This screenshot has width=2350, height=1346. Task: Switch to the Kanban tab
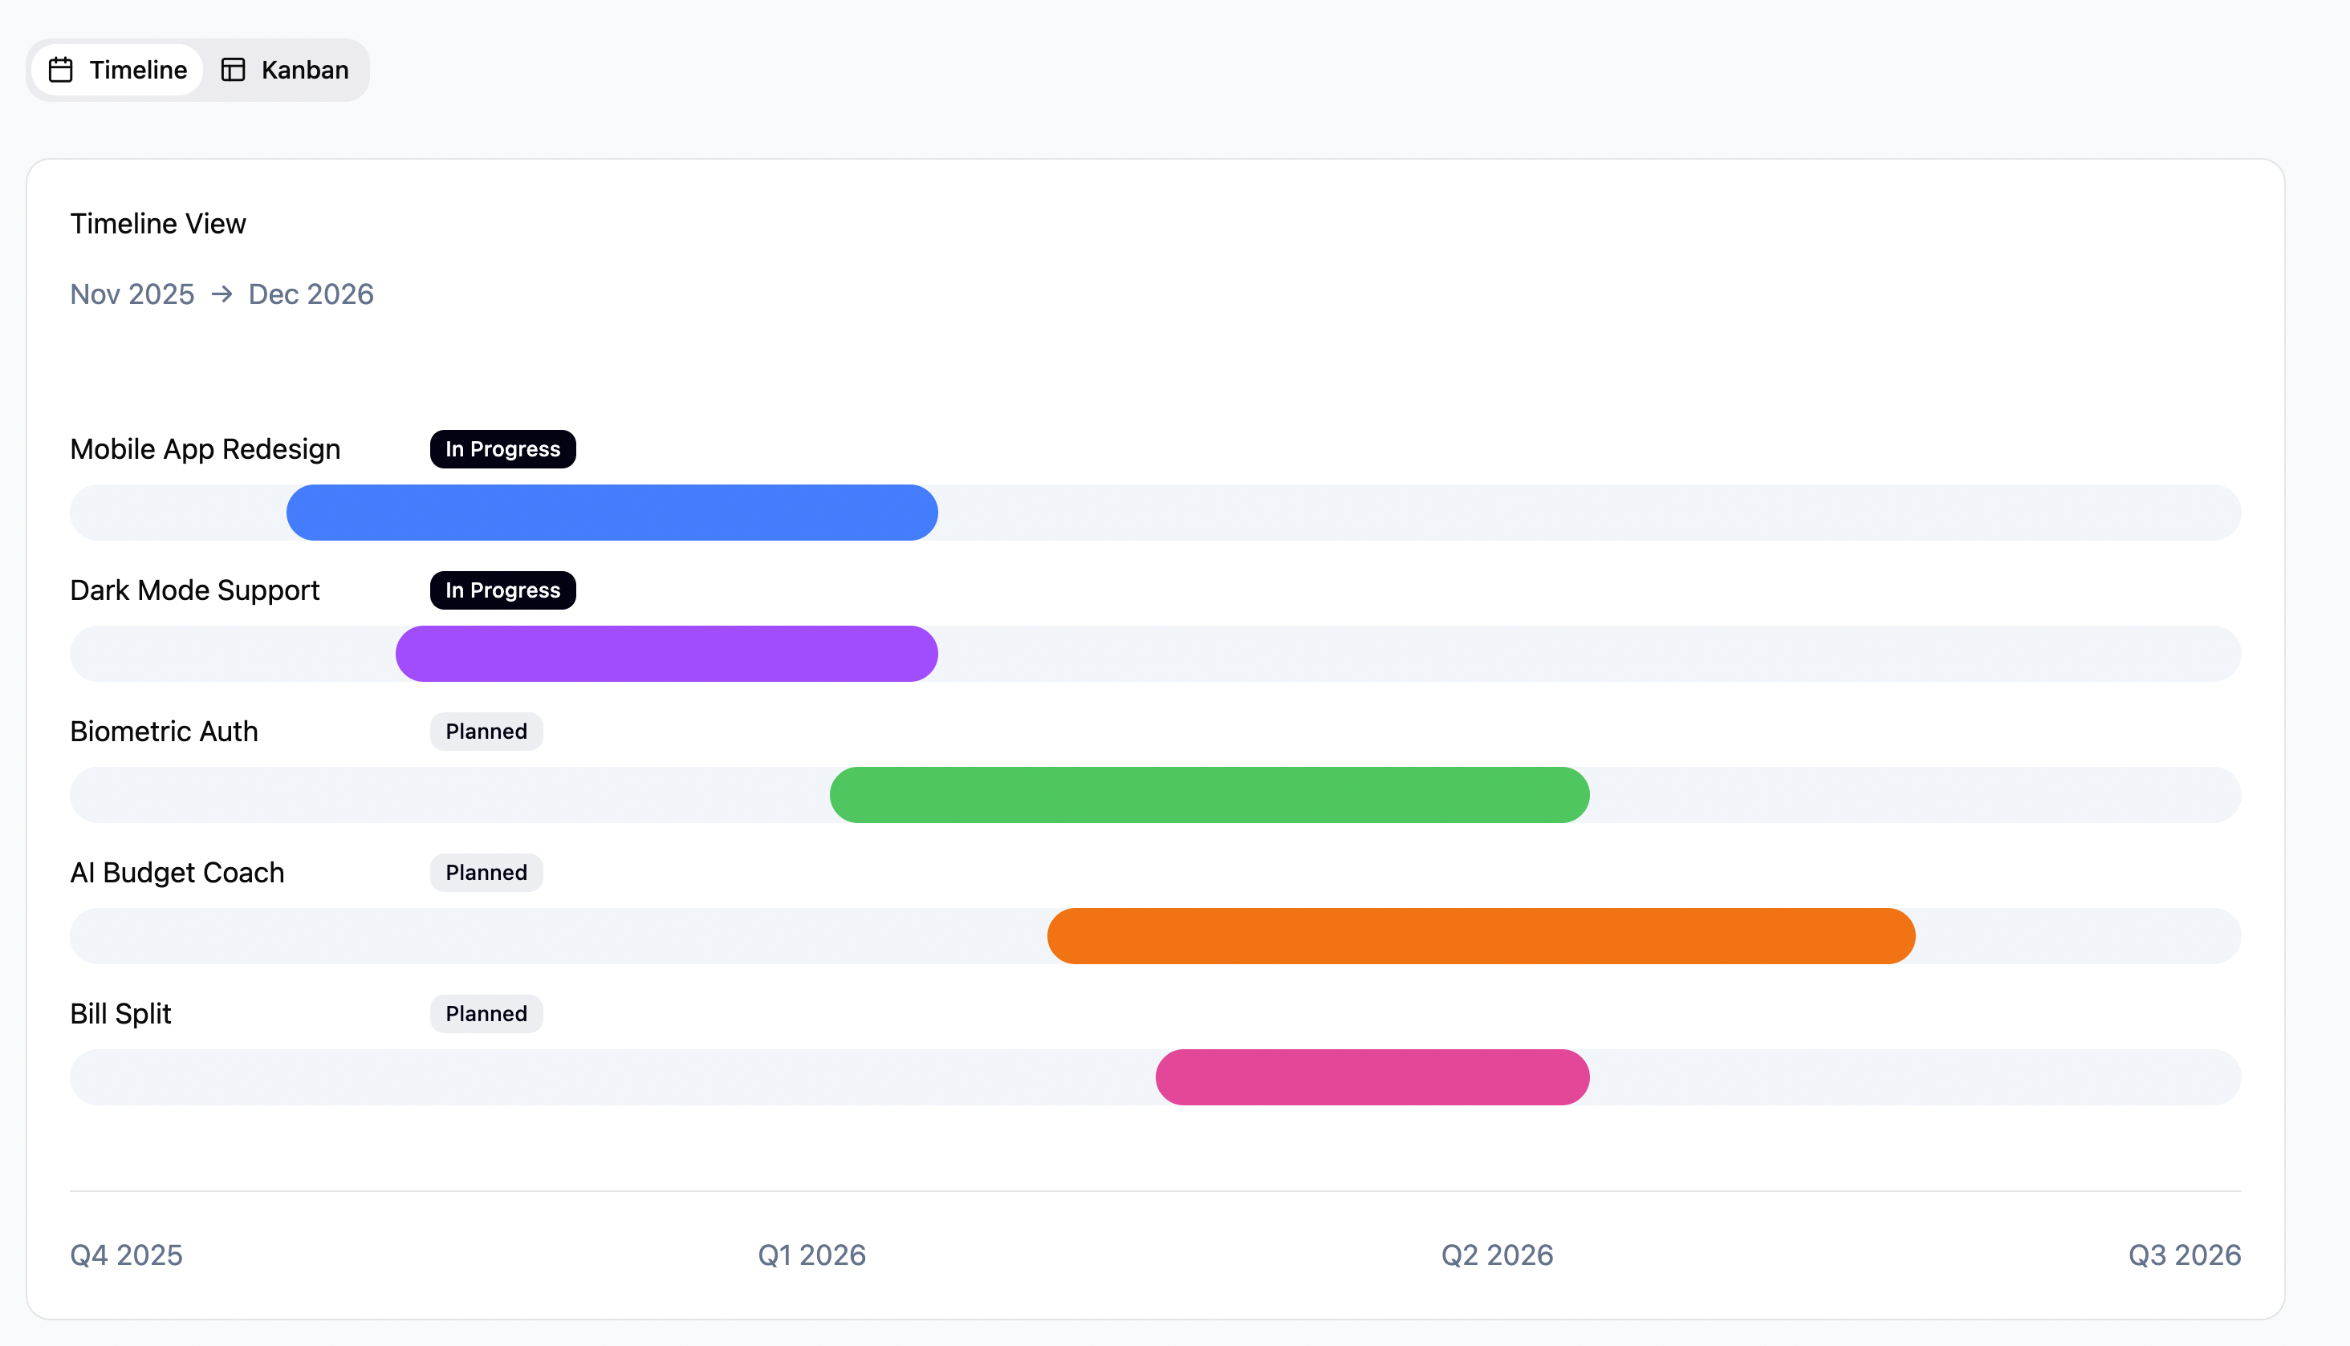click(286, 71)
